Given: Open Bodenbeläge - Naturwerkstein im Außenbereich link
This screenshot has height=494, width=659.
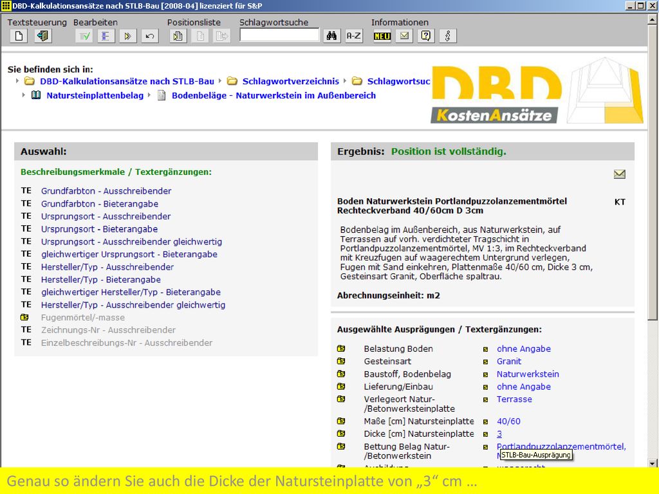Looking at the screenshot, I should click(274, 96).
